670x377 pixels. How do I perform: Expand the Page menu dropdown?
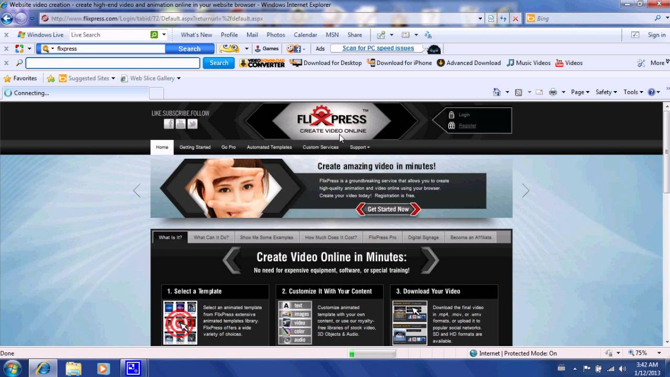(580, 92)
